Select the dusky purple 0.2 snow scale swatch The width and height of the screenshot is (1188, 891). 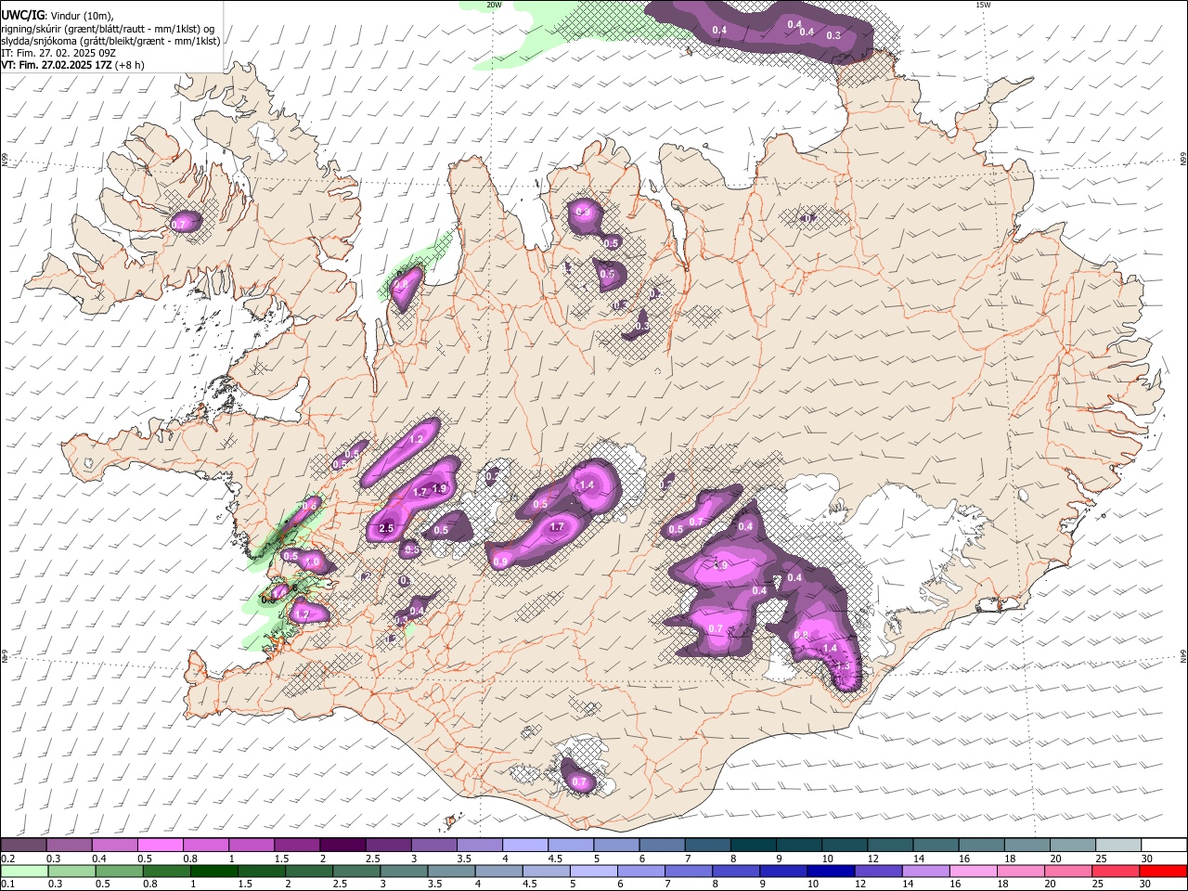click(23, 846)
